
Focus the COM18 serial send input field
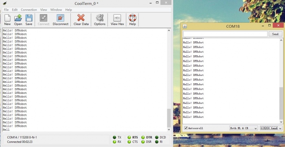(x=225, y=34)
